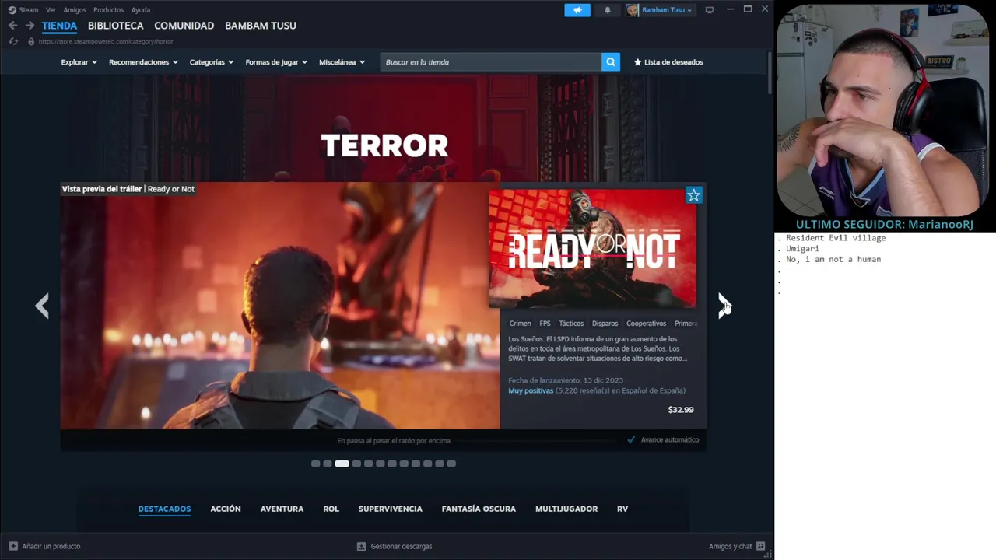Open the announcements megaphone button
This screenshot has height=560, width=996.
tap(577, 10)
